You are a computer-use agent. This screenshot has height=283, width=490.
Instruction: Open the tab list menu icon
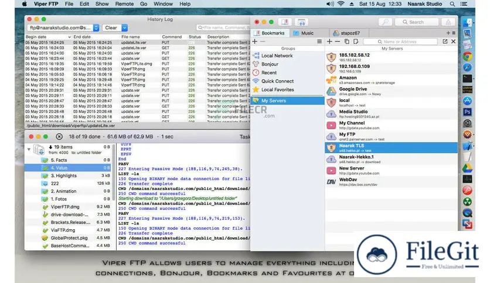click(454, 33)
